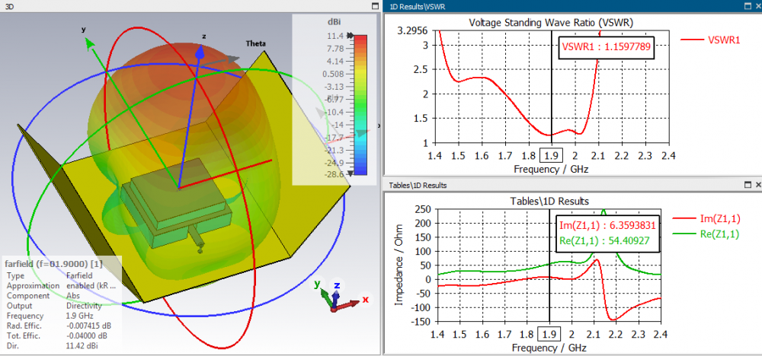Click the VSWR1 marker value box

coord(606,47)
